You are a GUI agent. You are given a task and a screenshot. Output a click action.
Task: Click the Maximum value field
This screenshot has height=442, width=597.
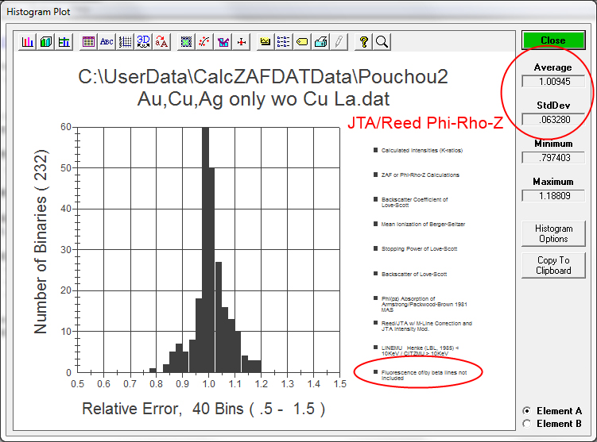pyautogui.click(x=553, y=196)
